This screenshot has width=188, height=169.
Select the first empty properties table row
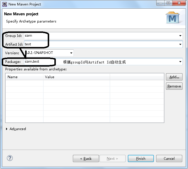pyautogui.click(x=85, y=83)
